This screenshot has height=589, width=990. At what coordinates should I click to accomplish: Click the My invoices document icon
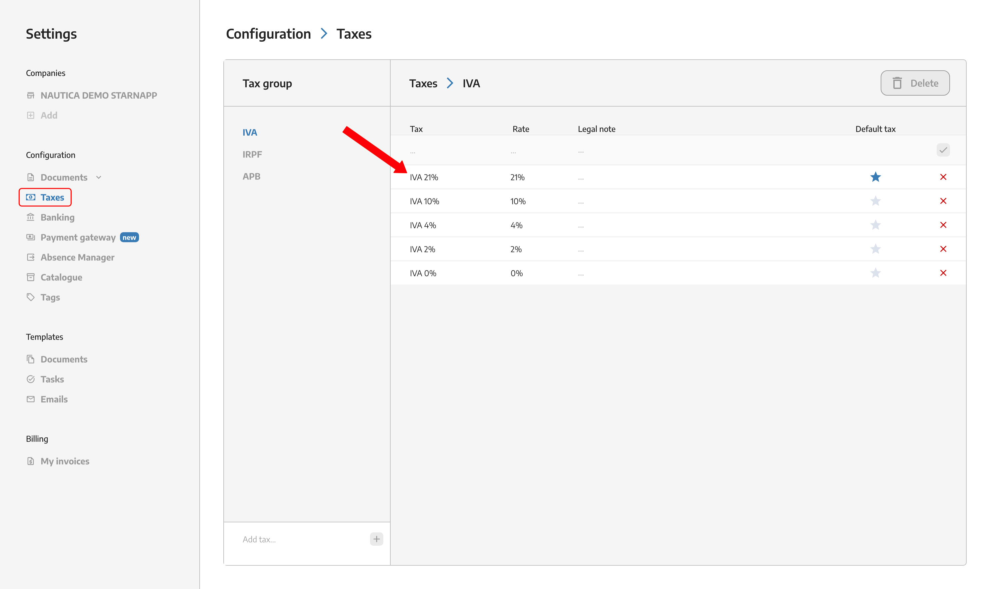tap(31, 461)
